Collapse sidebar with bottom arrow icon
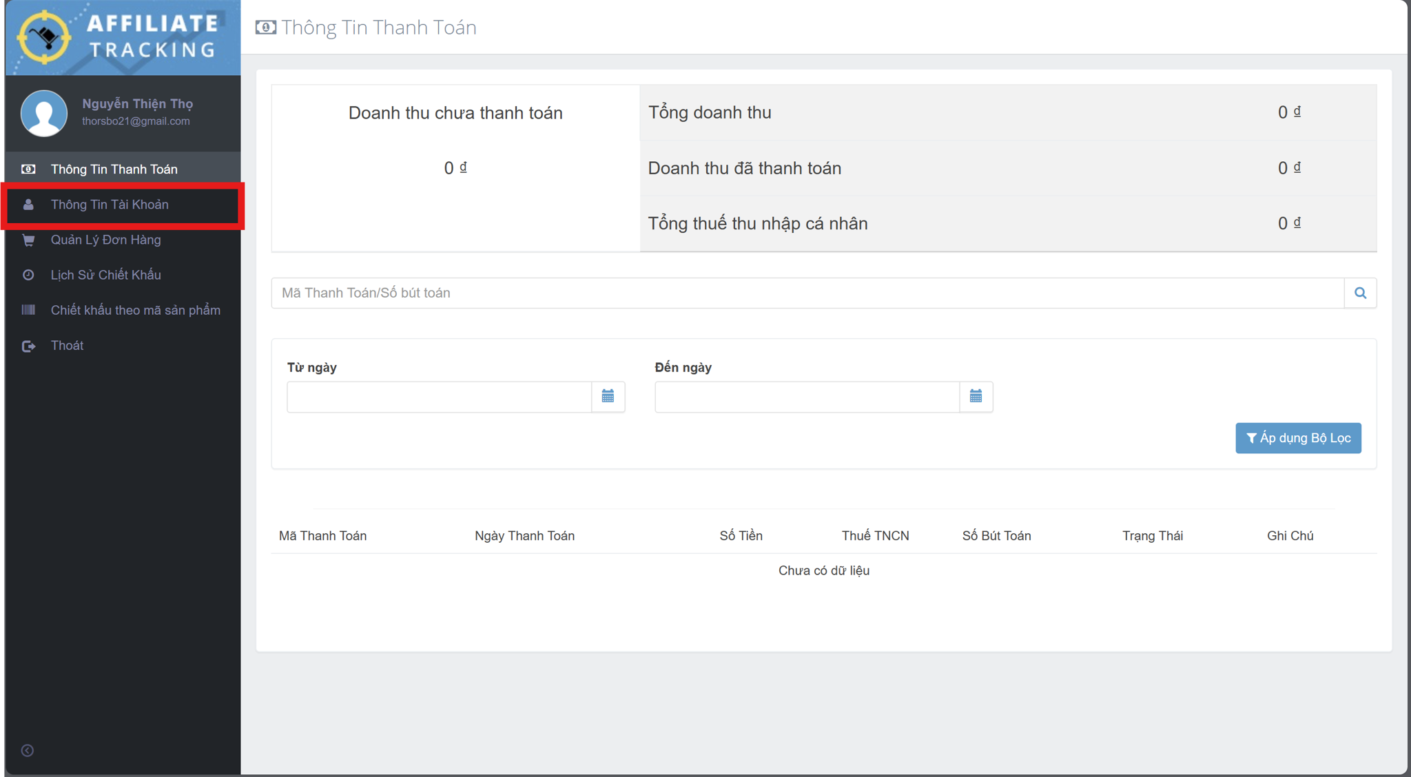This screenshot has width=1411, height=777. click(28, 750)
